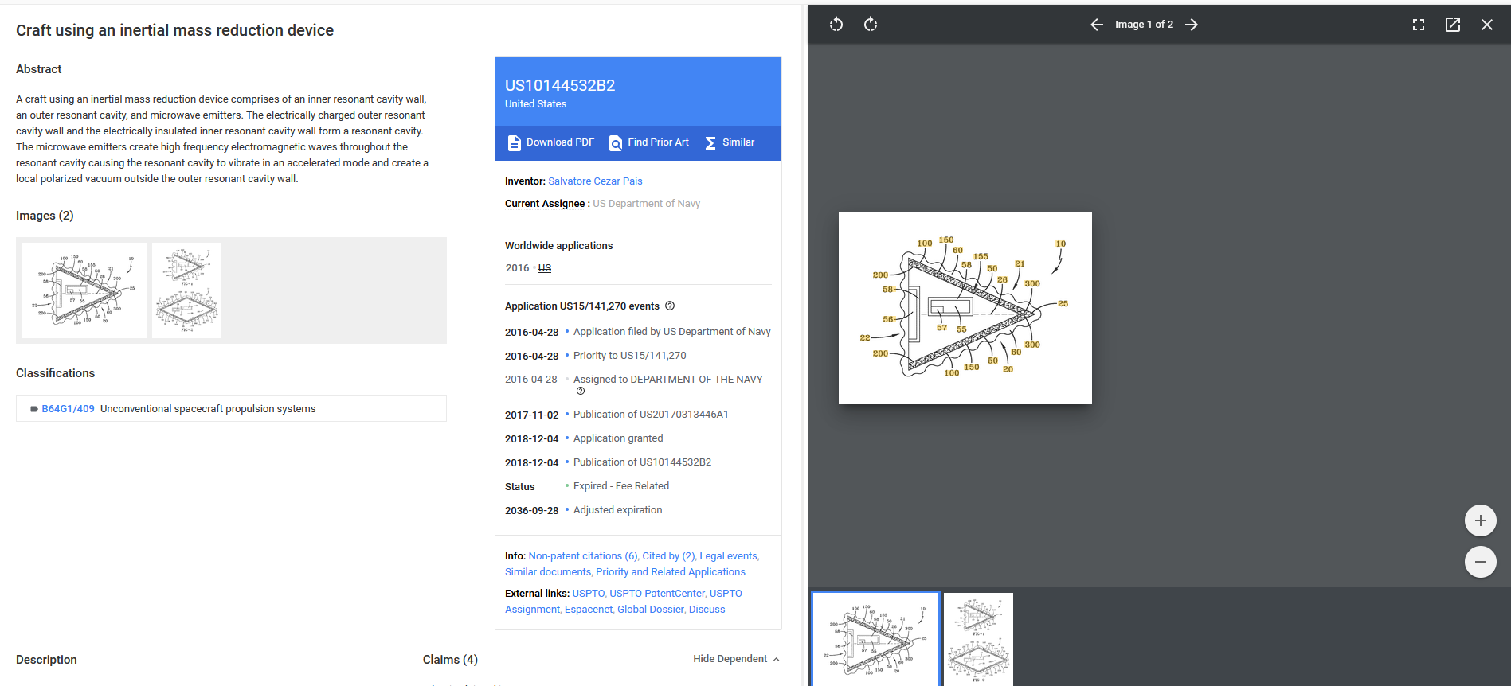Open USPTO external link

pos(589,594)
